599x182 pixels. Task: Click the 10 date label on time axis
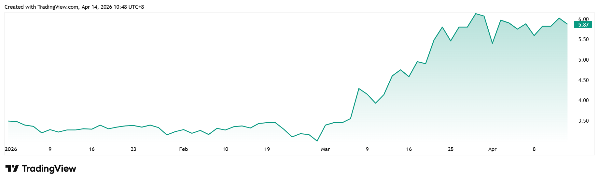click(225, 149)
